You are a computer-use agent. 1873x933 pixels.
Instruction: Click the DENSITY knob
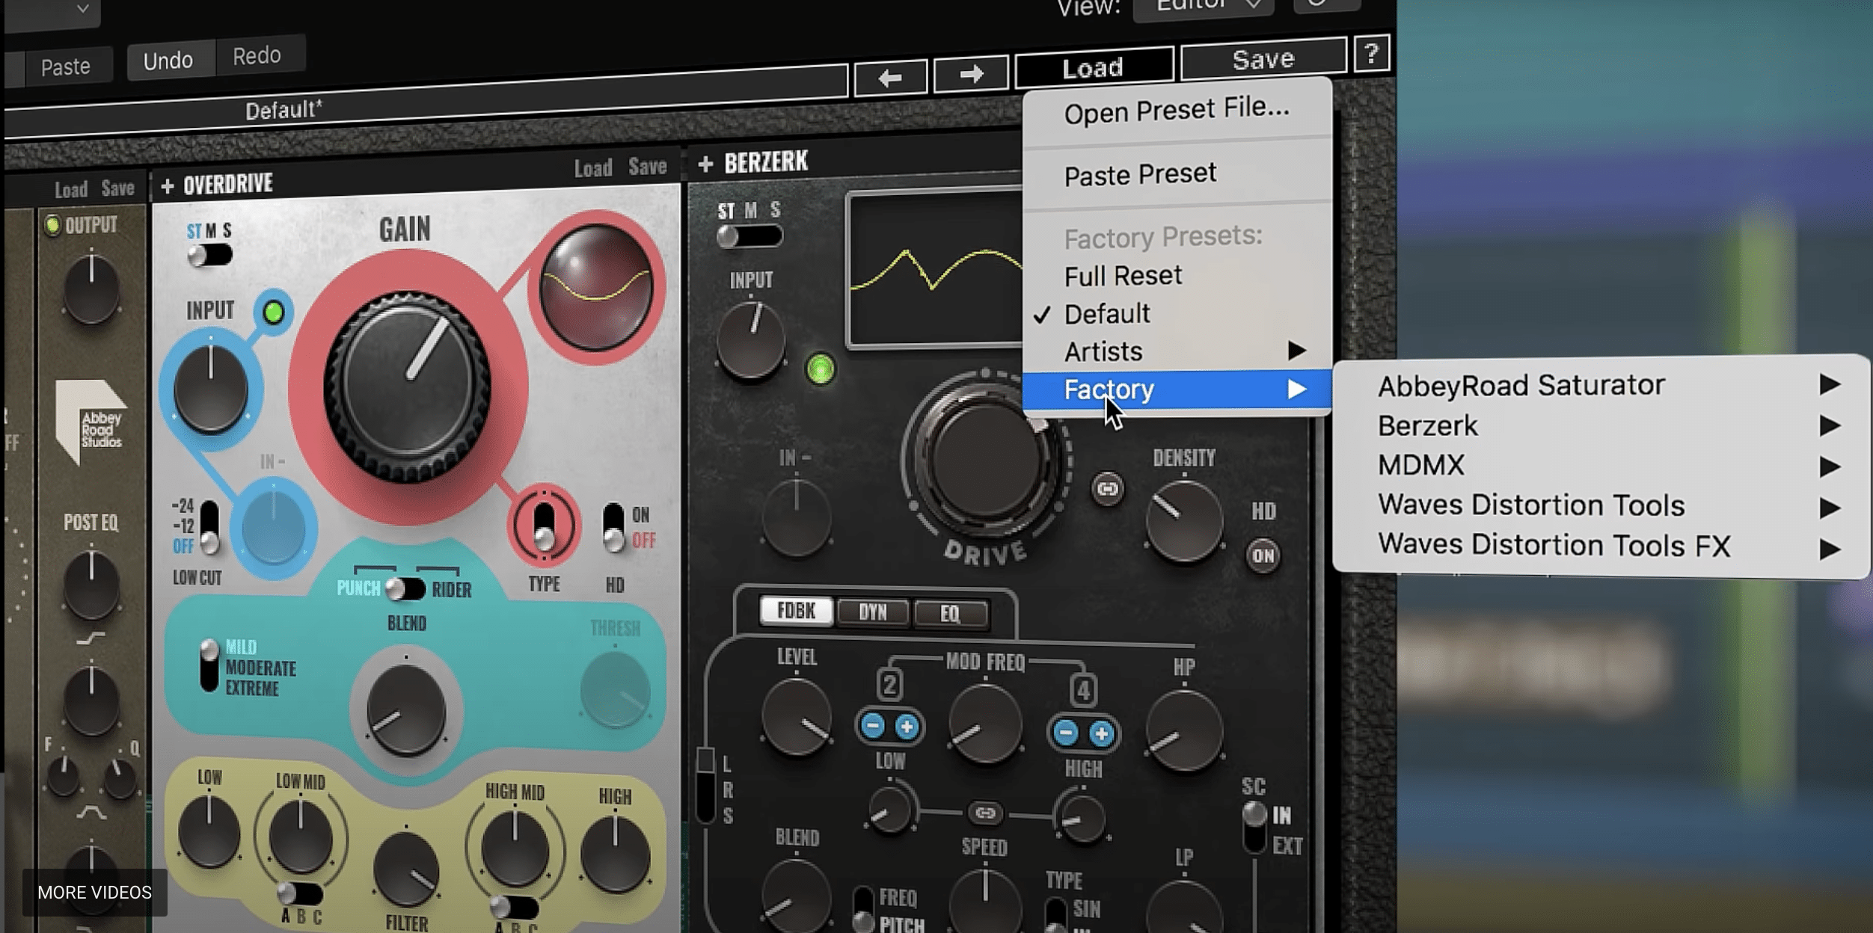click(1184, 521)
